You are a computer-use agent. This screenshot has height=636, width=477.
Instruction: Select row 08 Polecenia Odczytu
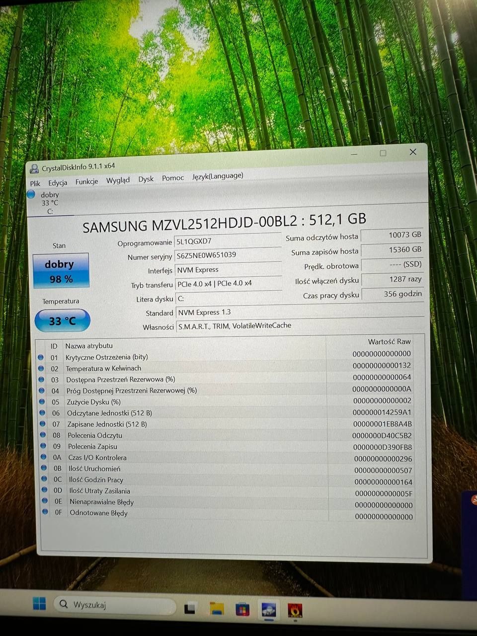[x=227, y=436]
